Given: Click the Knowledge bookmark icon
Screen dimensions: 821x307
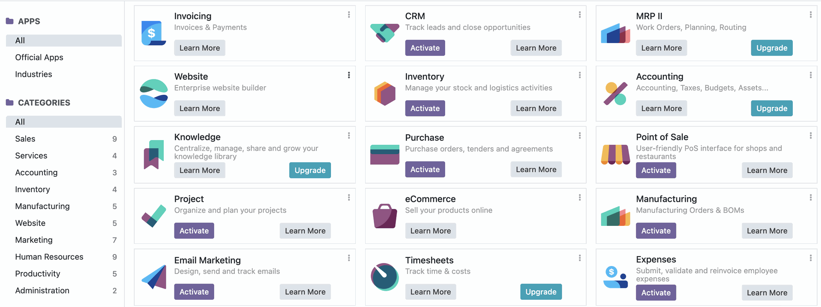Looking at the screenshot, I should [x=154, y=155].
